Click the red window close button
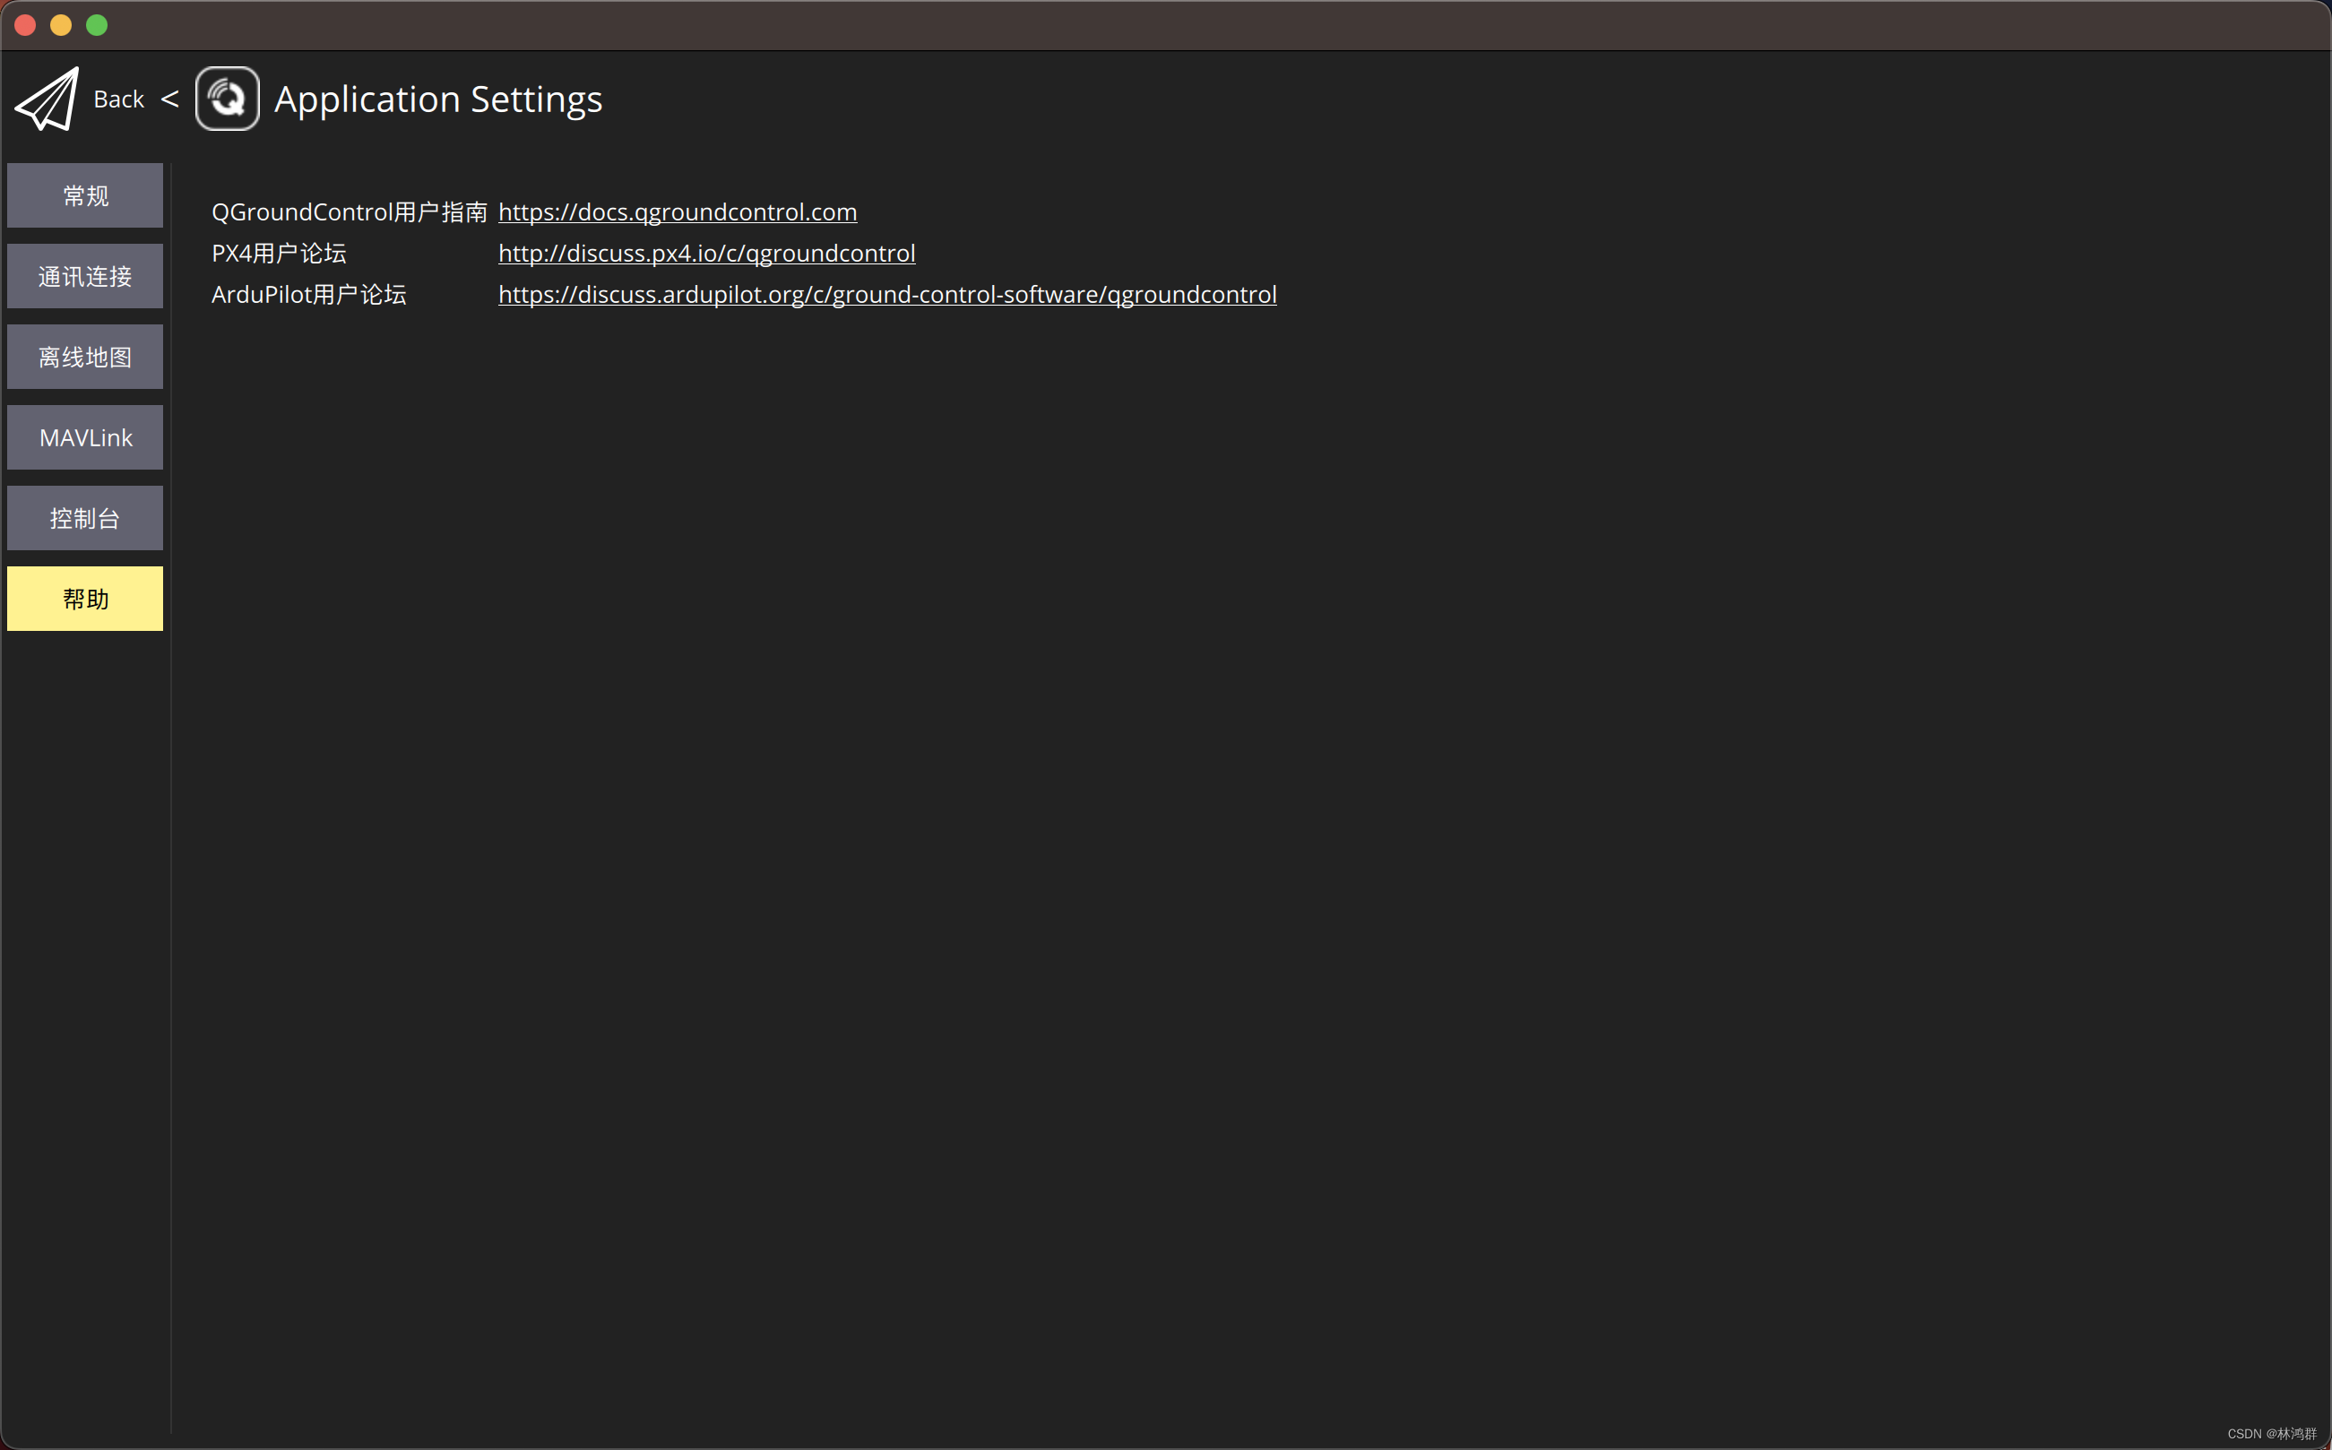This screenshot has width=2332, height=1450. pos(26,25)
